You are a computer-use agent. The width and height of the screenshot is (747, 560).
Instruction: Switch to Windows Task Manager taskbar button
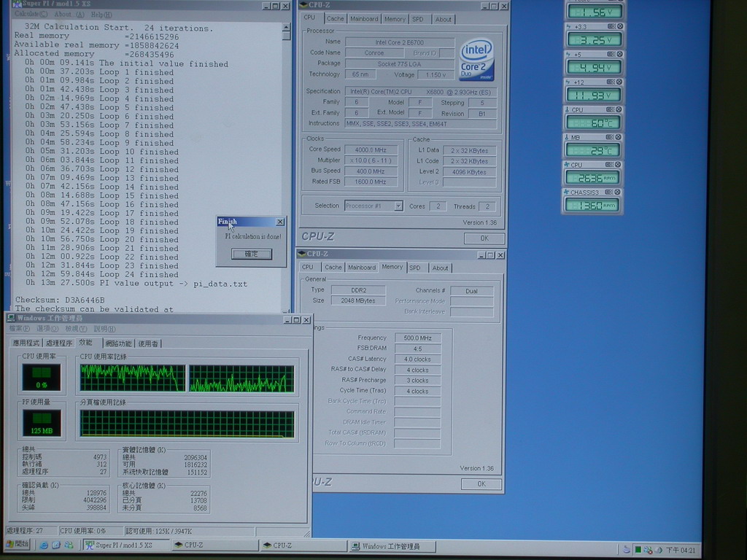tap(392, 546)
